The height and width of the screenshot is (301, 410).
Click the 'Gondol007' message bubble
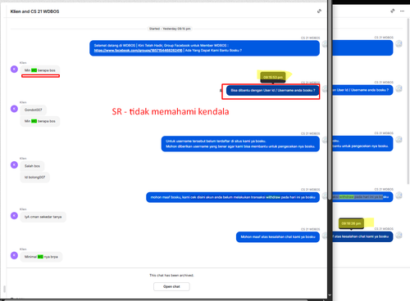point(33,110)
